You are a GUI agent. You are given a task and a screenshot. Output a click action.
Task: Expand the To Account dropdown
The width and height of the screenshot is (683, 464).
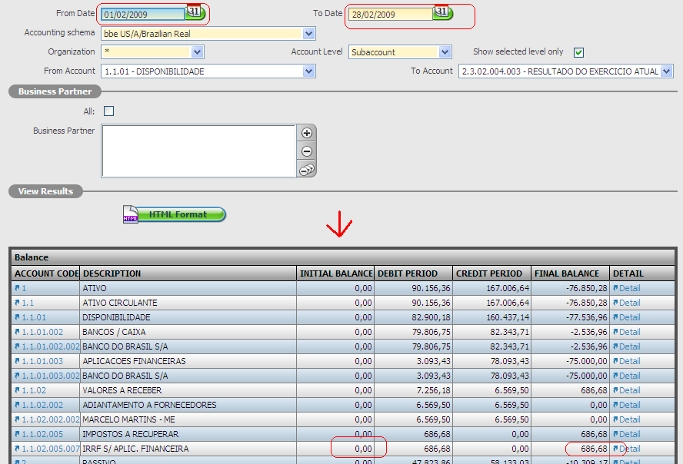pos(666,71)
